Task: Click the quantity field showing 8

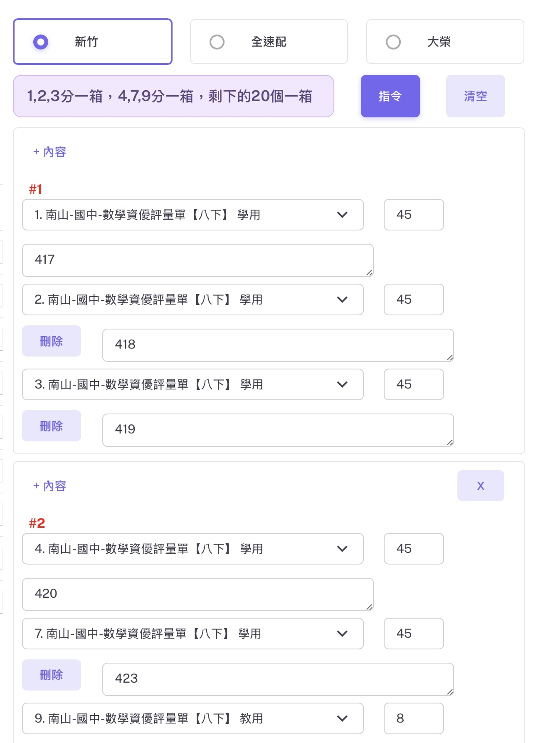Action: (414, 718)
